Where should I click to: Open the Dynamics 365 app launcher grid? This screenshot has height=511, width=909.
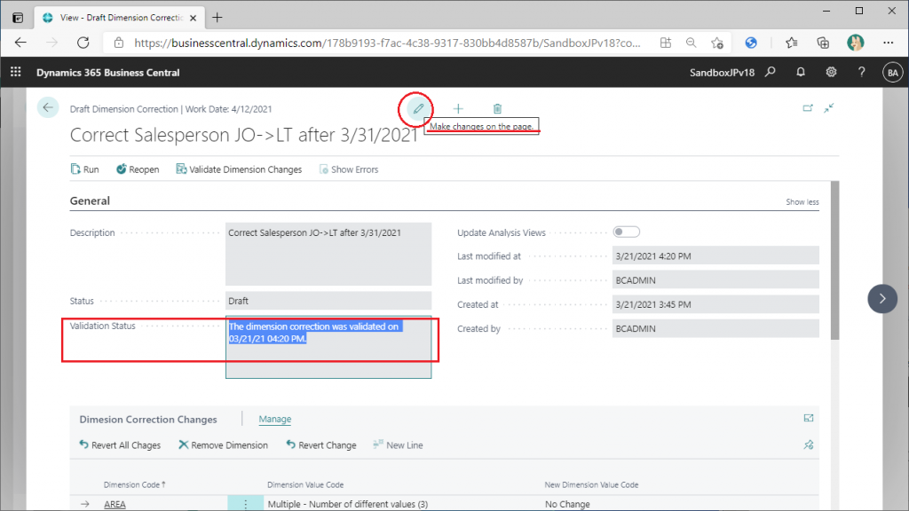pos(15,73)
